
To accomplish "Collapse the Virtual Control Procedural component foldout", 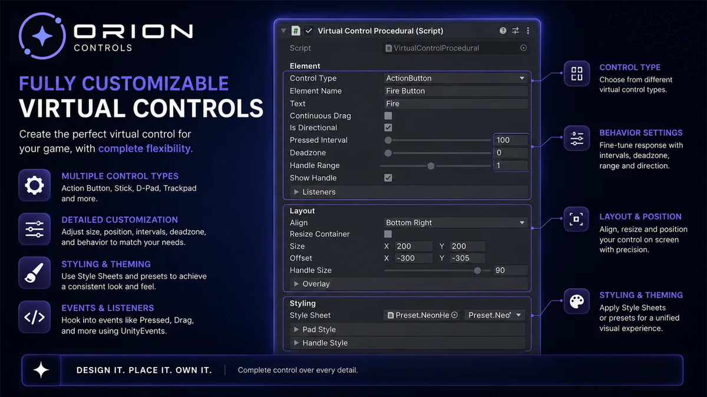I will tap(283, 31).
